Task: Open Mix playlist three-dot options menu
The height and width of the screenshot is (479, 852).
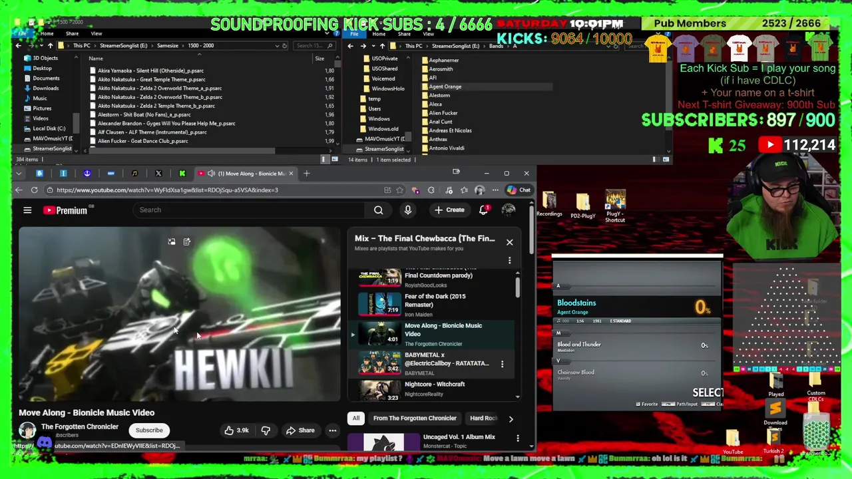Action: pyautogui.click(x=510, y=260)
